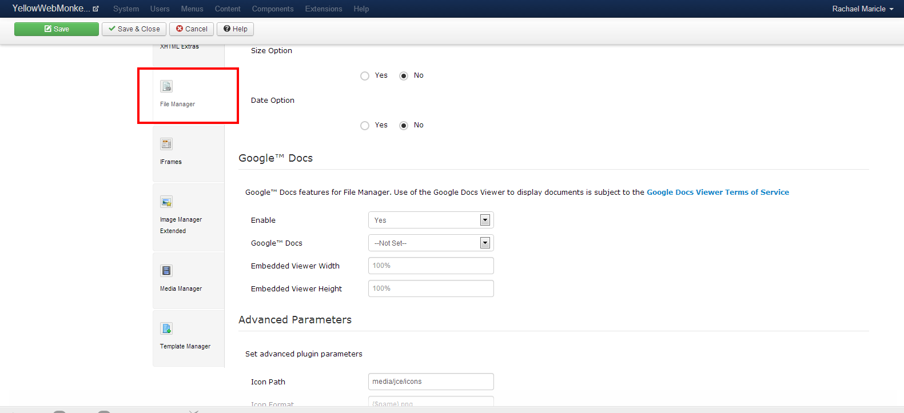Select Yes for Date Option

tap(365, 126)
